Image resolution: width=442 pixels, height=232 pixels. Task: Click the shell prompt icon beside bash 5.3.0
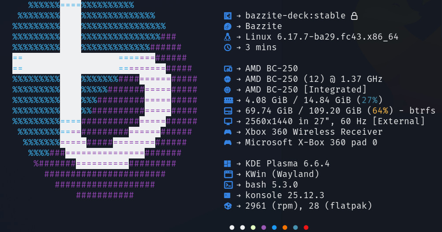pyautogui.click(x=228, y=185)
